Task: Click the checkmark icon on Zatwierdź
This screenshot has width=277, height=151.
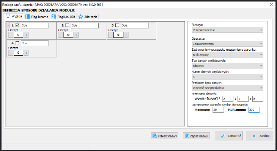Action: coord(222,136)
